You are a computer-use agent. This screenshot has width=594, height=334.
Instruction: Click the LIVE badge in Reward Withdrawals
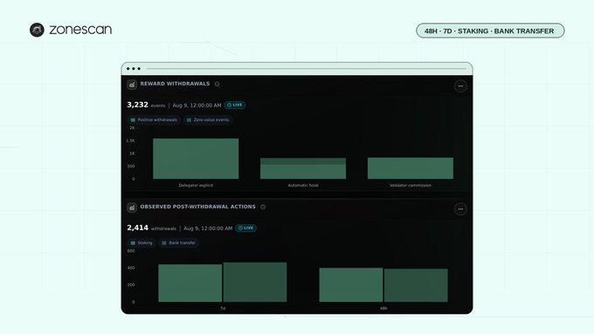[x=234, y=106]
